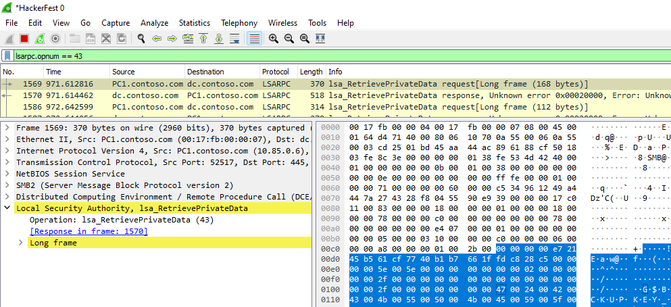Open the Analyze menu
The width and height of the screenshot is (671, 307).
[155, 23]
